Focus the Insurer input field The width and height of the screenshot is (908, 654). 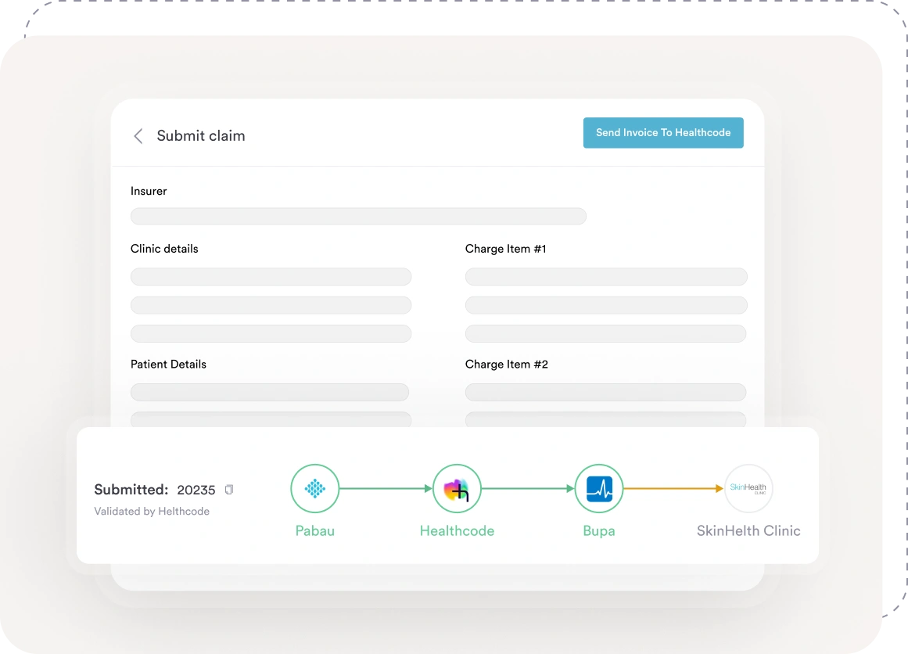(x=358, y=217)
